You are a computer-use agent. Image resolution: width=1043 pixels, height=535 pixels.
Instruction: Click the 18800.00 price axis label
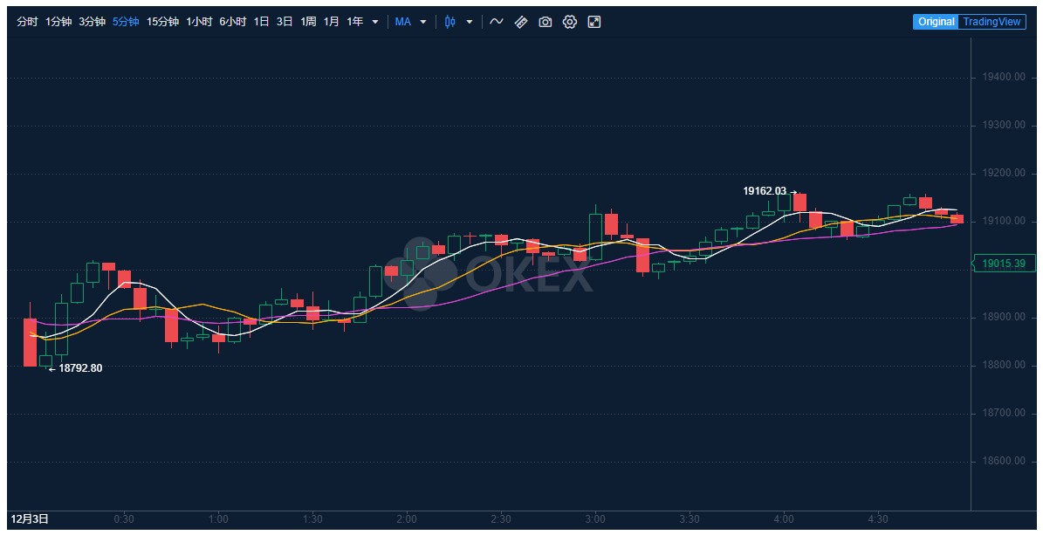click(1004, 366)
